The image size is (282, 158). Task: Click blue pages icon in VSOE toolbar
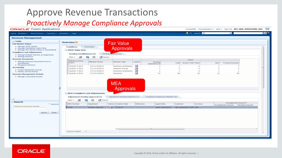point(87,57)
